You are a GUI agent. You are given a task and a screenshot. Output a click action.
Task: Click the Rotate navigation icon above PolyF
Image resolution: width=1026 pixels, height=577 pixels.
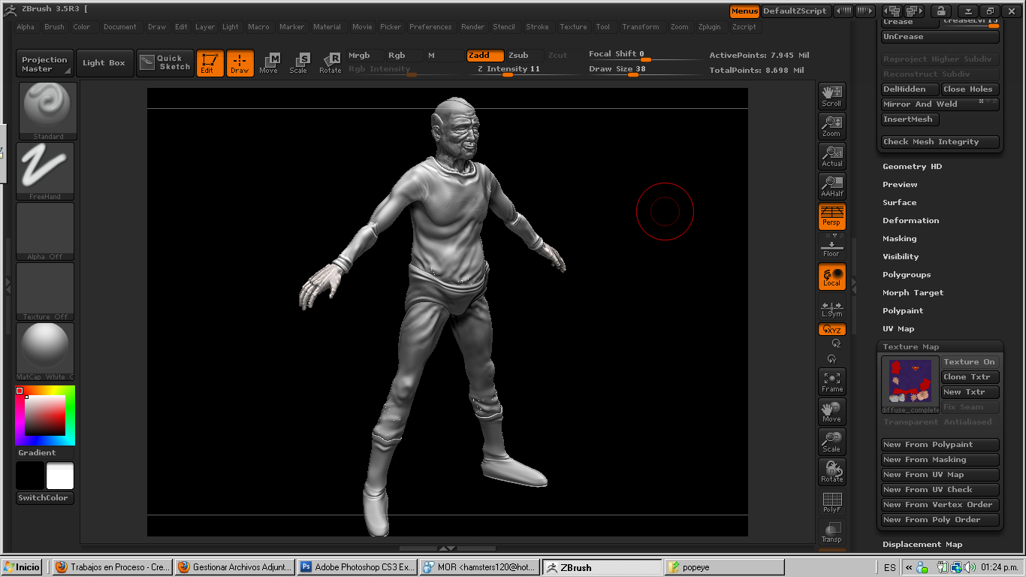point(831,471)
